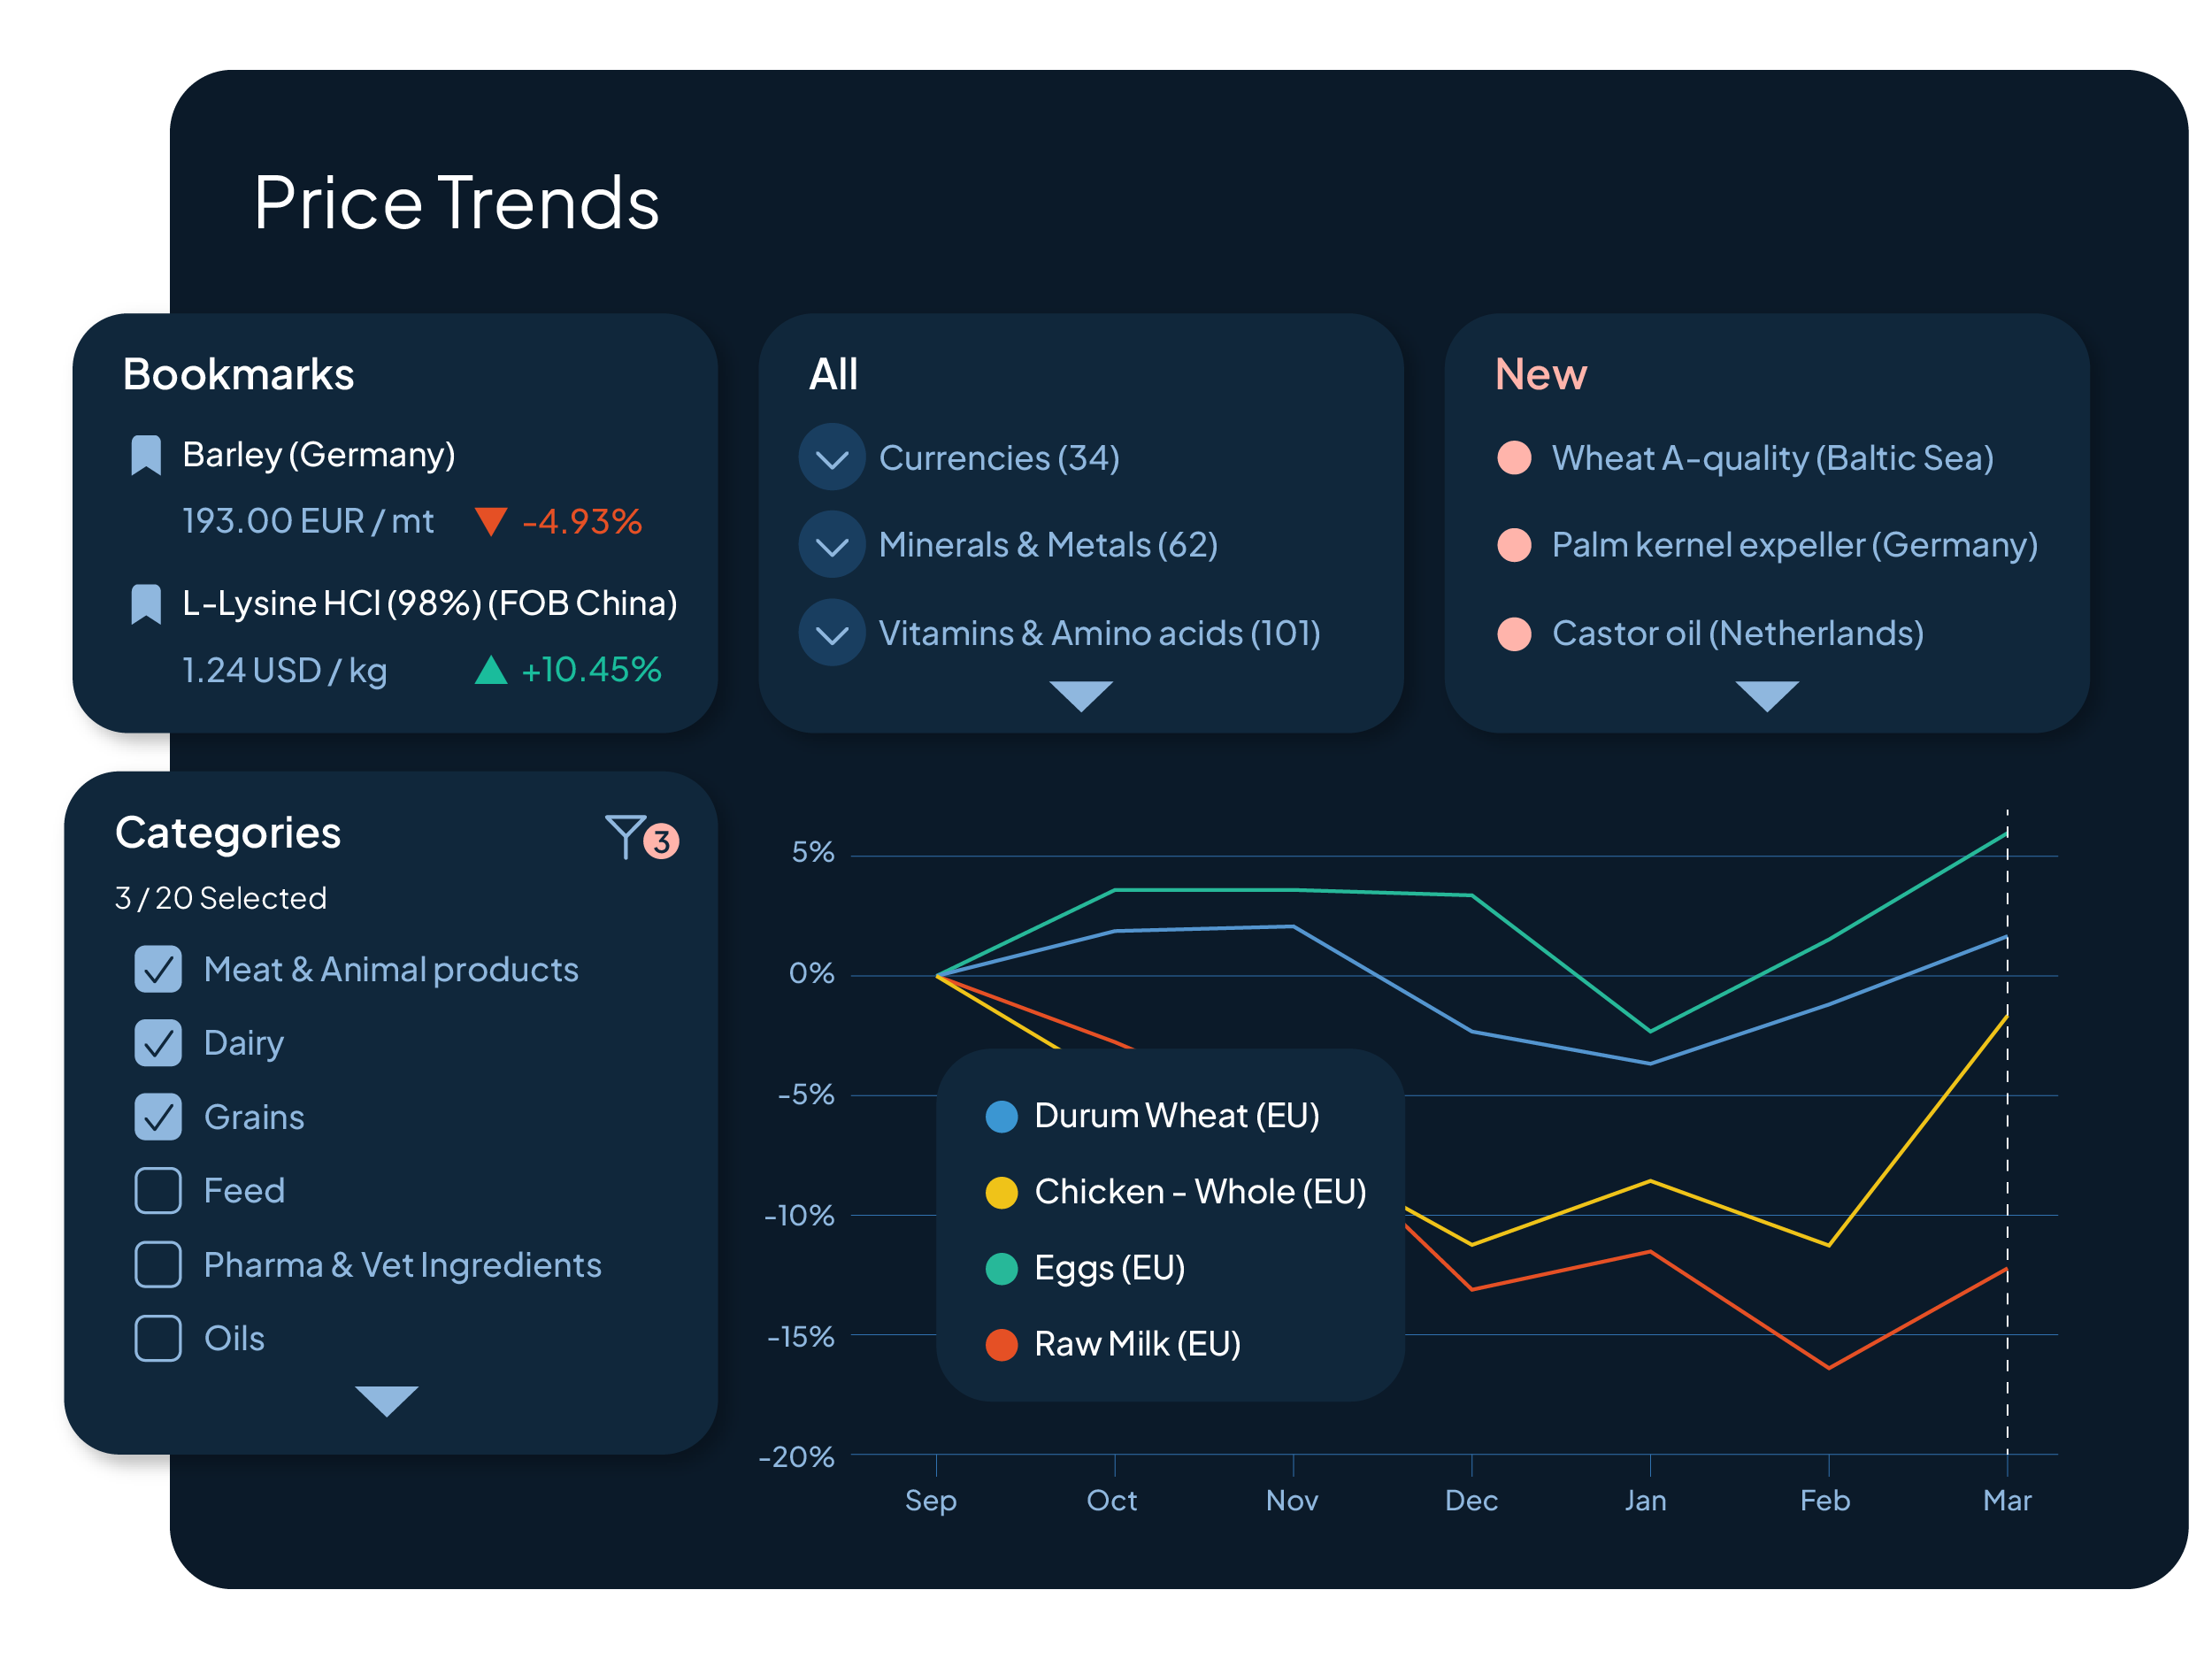
Task: Expand the Minerals & Metals (62) chevron
Action: click(832, 546)
